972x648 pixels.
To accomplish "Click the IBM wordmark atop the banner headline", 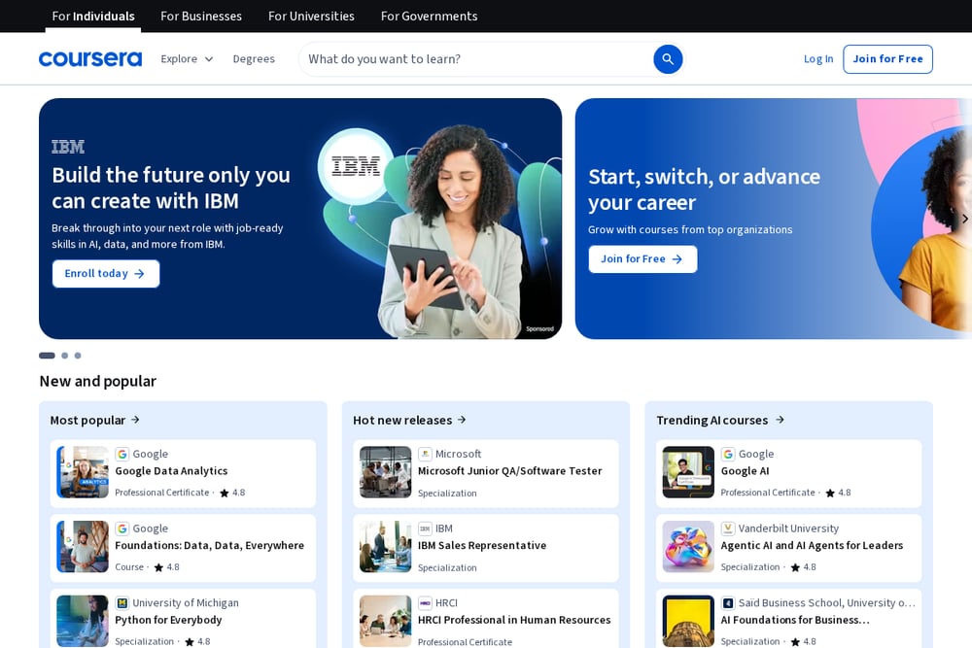I will [68, 147].
